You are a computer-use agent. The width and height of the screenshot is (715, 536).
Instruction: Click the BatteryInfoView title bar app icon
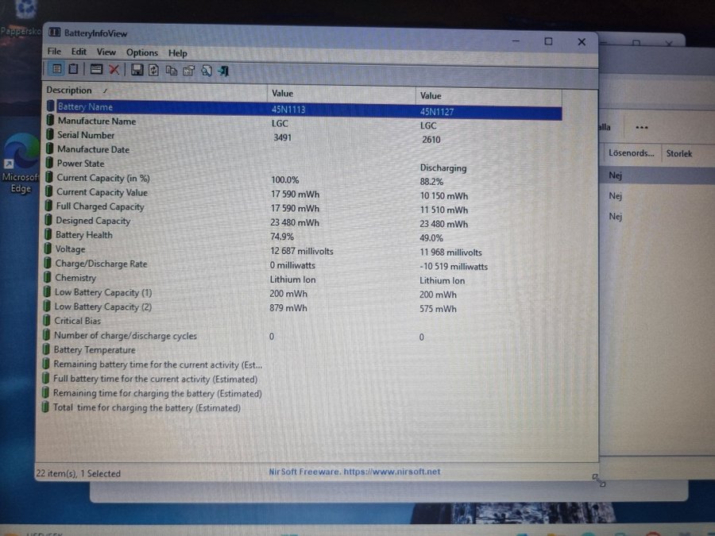coord(54,32)
